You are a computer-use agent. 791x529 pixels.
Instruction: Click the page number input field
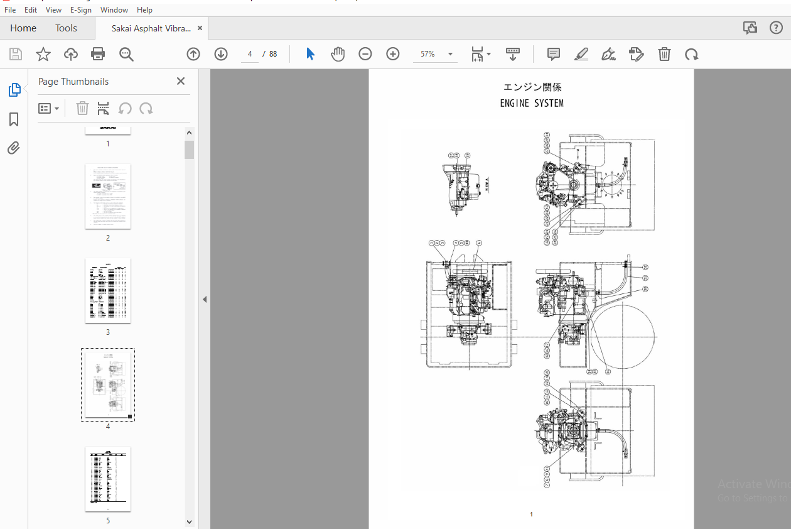[250, 54]
